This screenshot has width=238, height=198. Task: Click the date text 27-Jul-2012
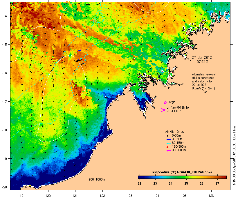click(202, 58)
